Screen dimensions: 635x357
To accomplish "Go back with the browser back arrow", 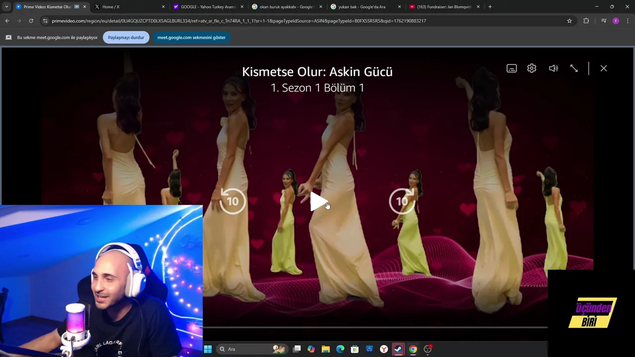I will tap(7, 21).
